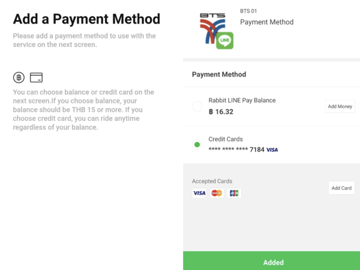Tap the Add Money button
360x270 pixels.
[340, 106]
